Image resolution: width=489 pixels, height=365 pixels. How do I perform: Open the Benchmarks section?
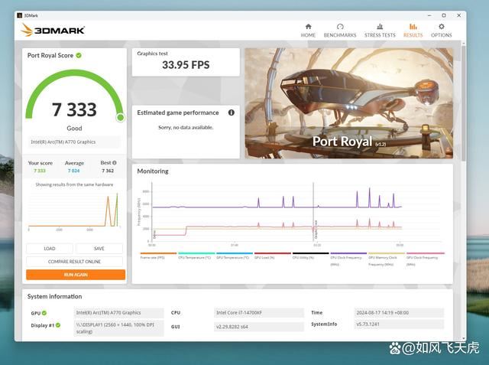pos(340,30)
